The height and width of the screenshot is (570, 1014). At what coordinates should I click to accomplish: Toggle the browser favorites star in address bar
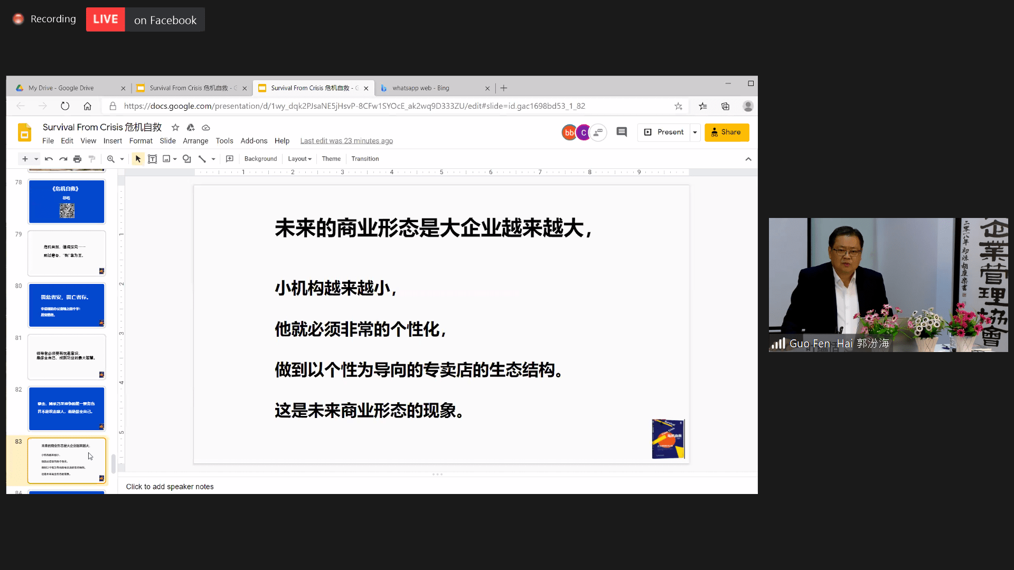coord(678,106)
